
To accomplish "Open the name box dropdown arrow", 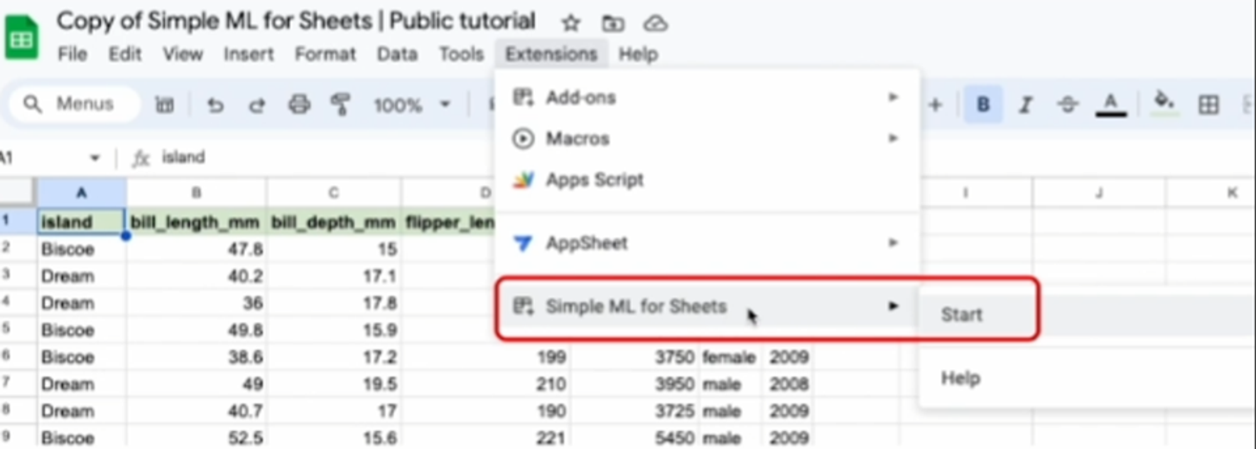I will click(95, 157).
